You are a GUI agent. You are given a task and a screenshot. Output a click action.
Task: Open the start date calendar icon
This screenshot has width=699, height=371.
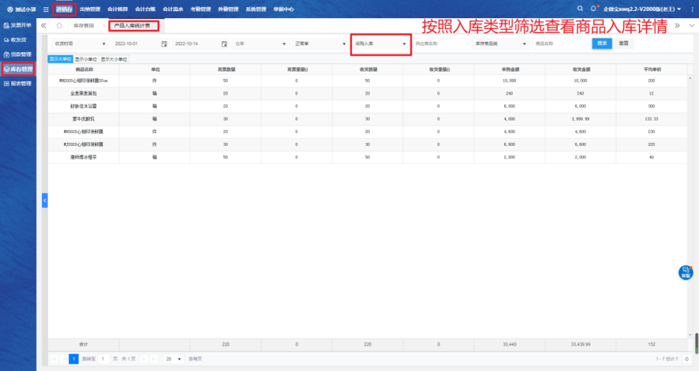(x=164, y=43)
